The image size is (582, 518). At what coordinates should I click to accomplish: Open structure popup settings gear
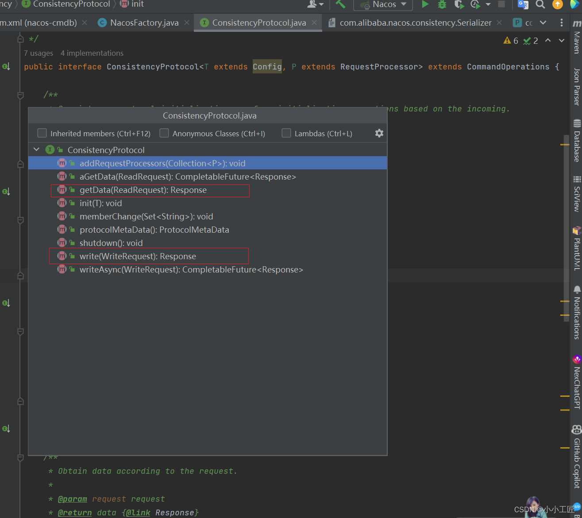pyautogui.click(x=379, y=133)
